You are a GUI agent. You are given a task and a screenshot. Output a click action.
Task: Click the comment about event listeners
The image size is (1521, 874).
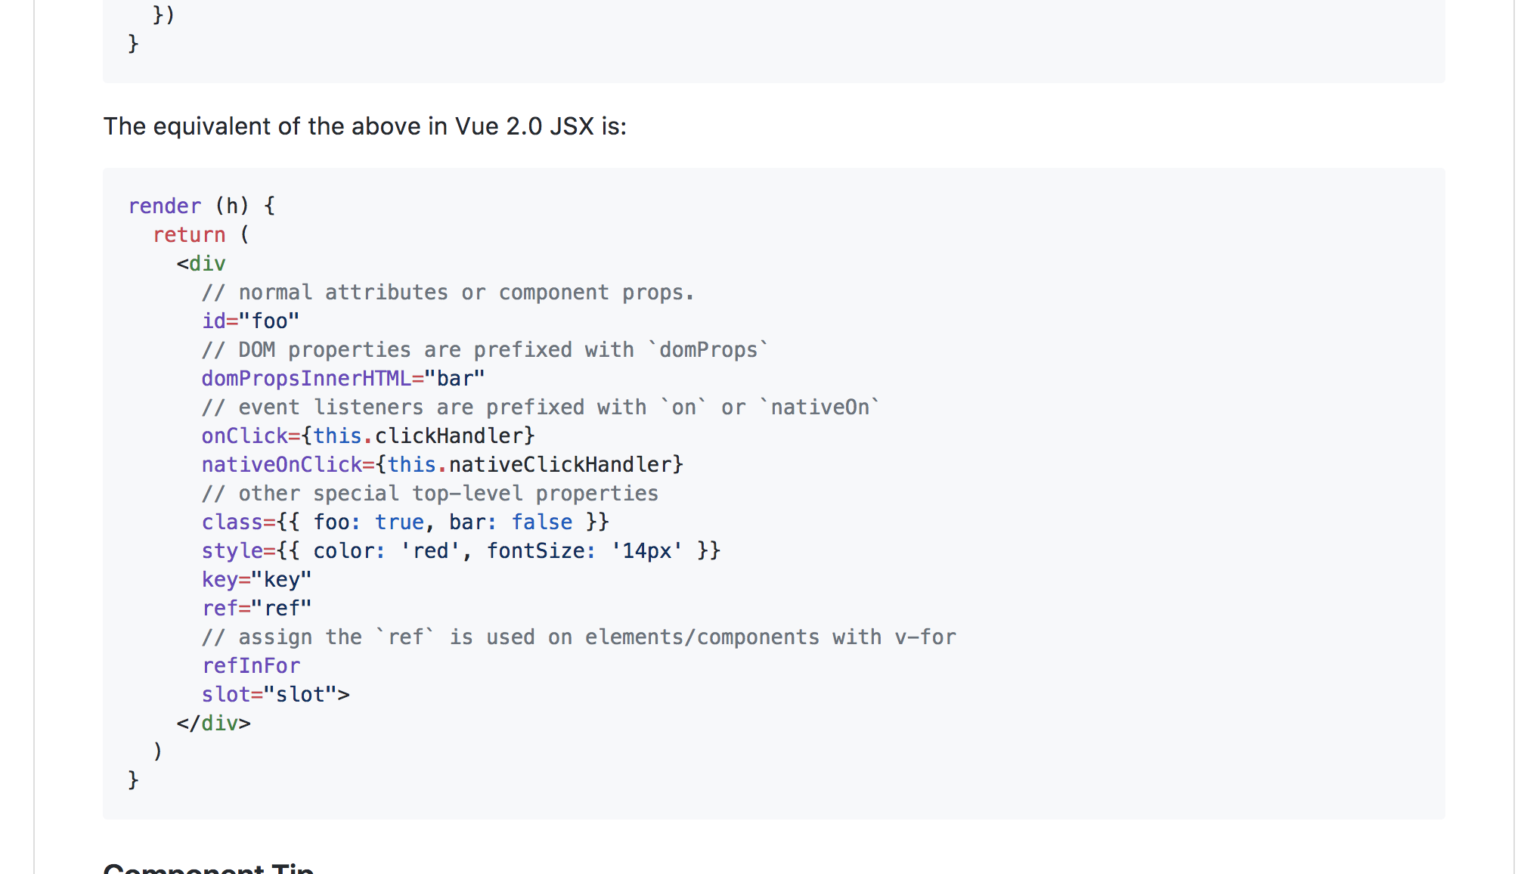point(541,407)
